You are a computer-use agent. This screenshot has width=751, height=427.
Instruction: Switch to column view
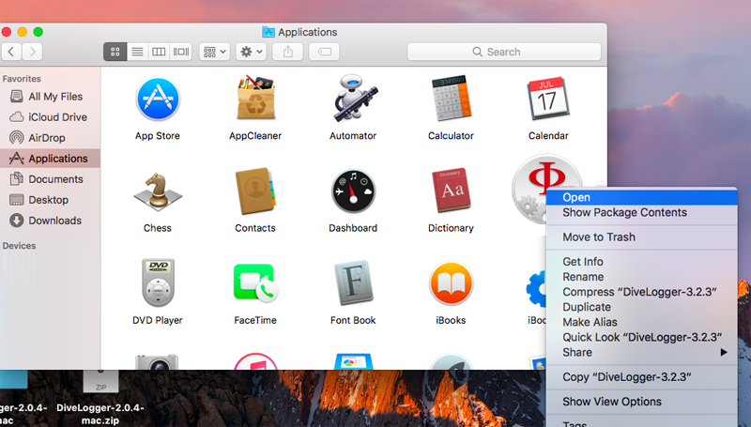point(159,52)
